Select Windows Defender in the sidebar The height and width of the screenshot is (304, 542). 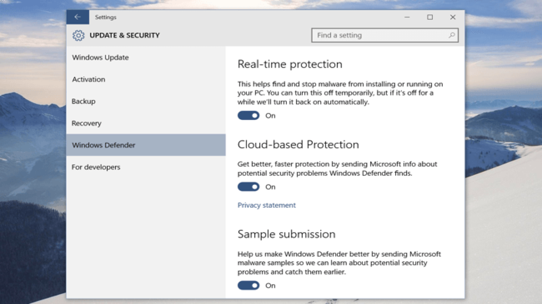coord(146,145)
